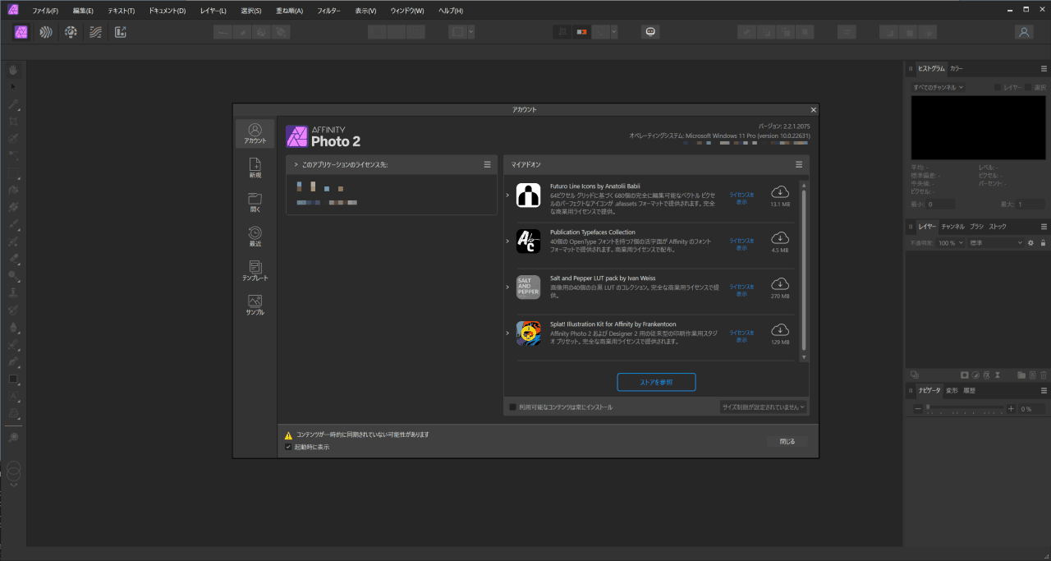
Task: Click the Export Persona icon
Action: coord(121,32)
